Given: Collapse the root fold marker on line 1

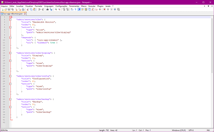Looking at the screenshot, I should (10, 17).
